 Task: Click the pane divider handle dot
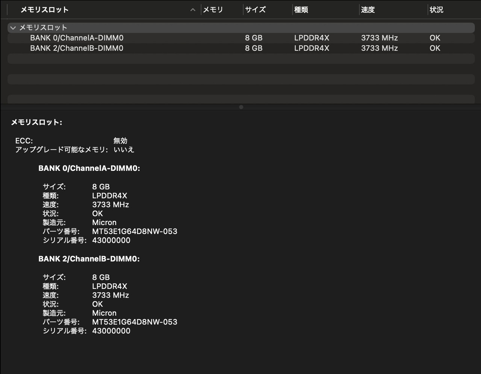[241, 107]
